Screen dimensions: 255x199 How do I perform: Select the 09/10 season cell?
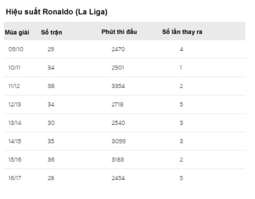(14, 49)
